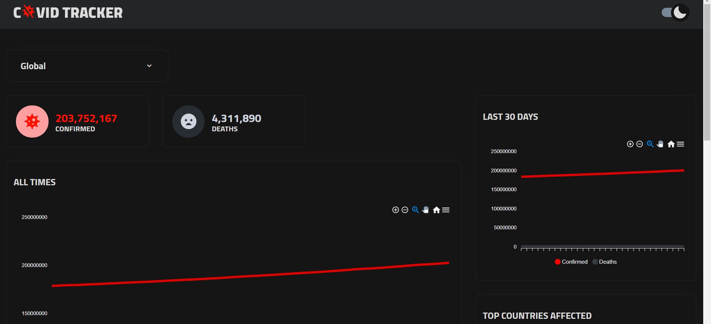The image size is (711, 324).
Task: Open hamburger menu on All Times chart
Action: coord(446,210)
